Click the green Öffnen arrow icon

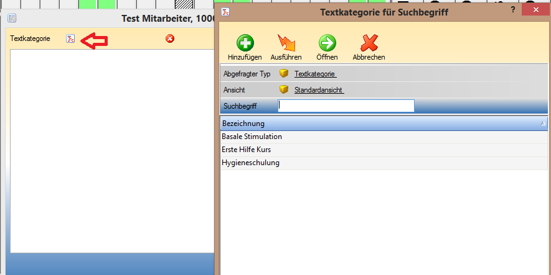point(327,43)
